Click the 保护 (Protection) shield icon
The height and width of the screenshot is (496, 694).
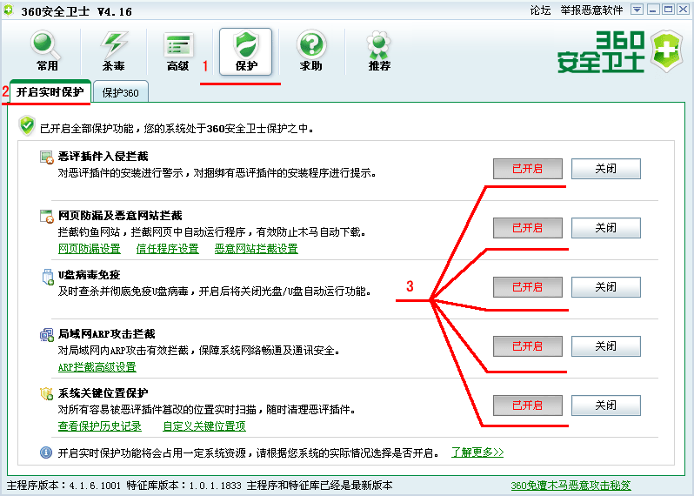coord(245,51)
